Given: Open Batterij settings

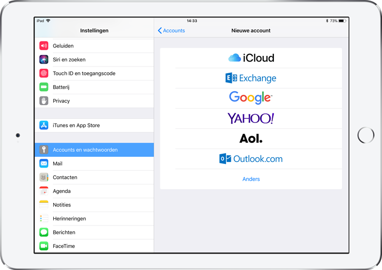Looking at the screenshot, I should 94,87.
